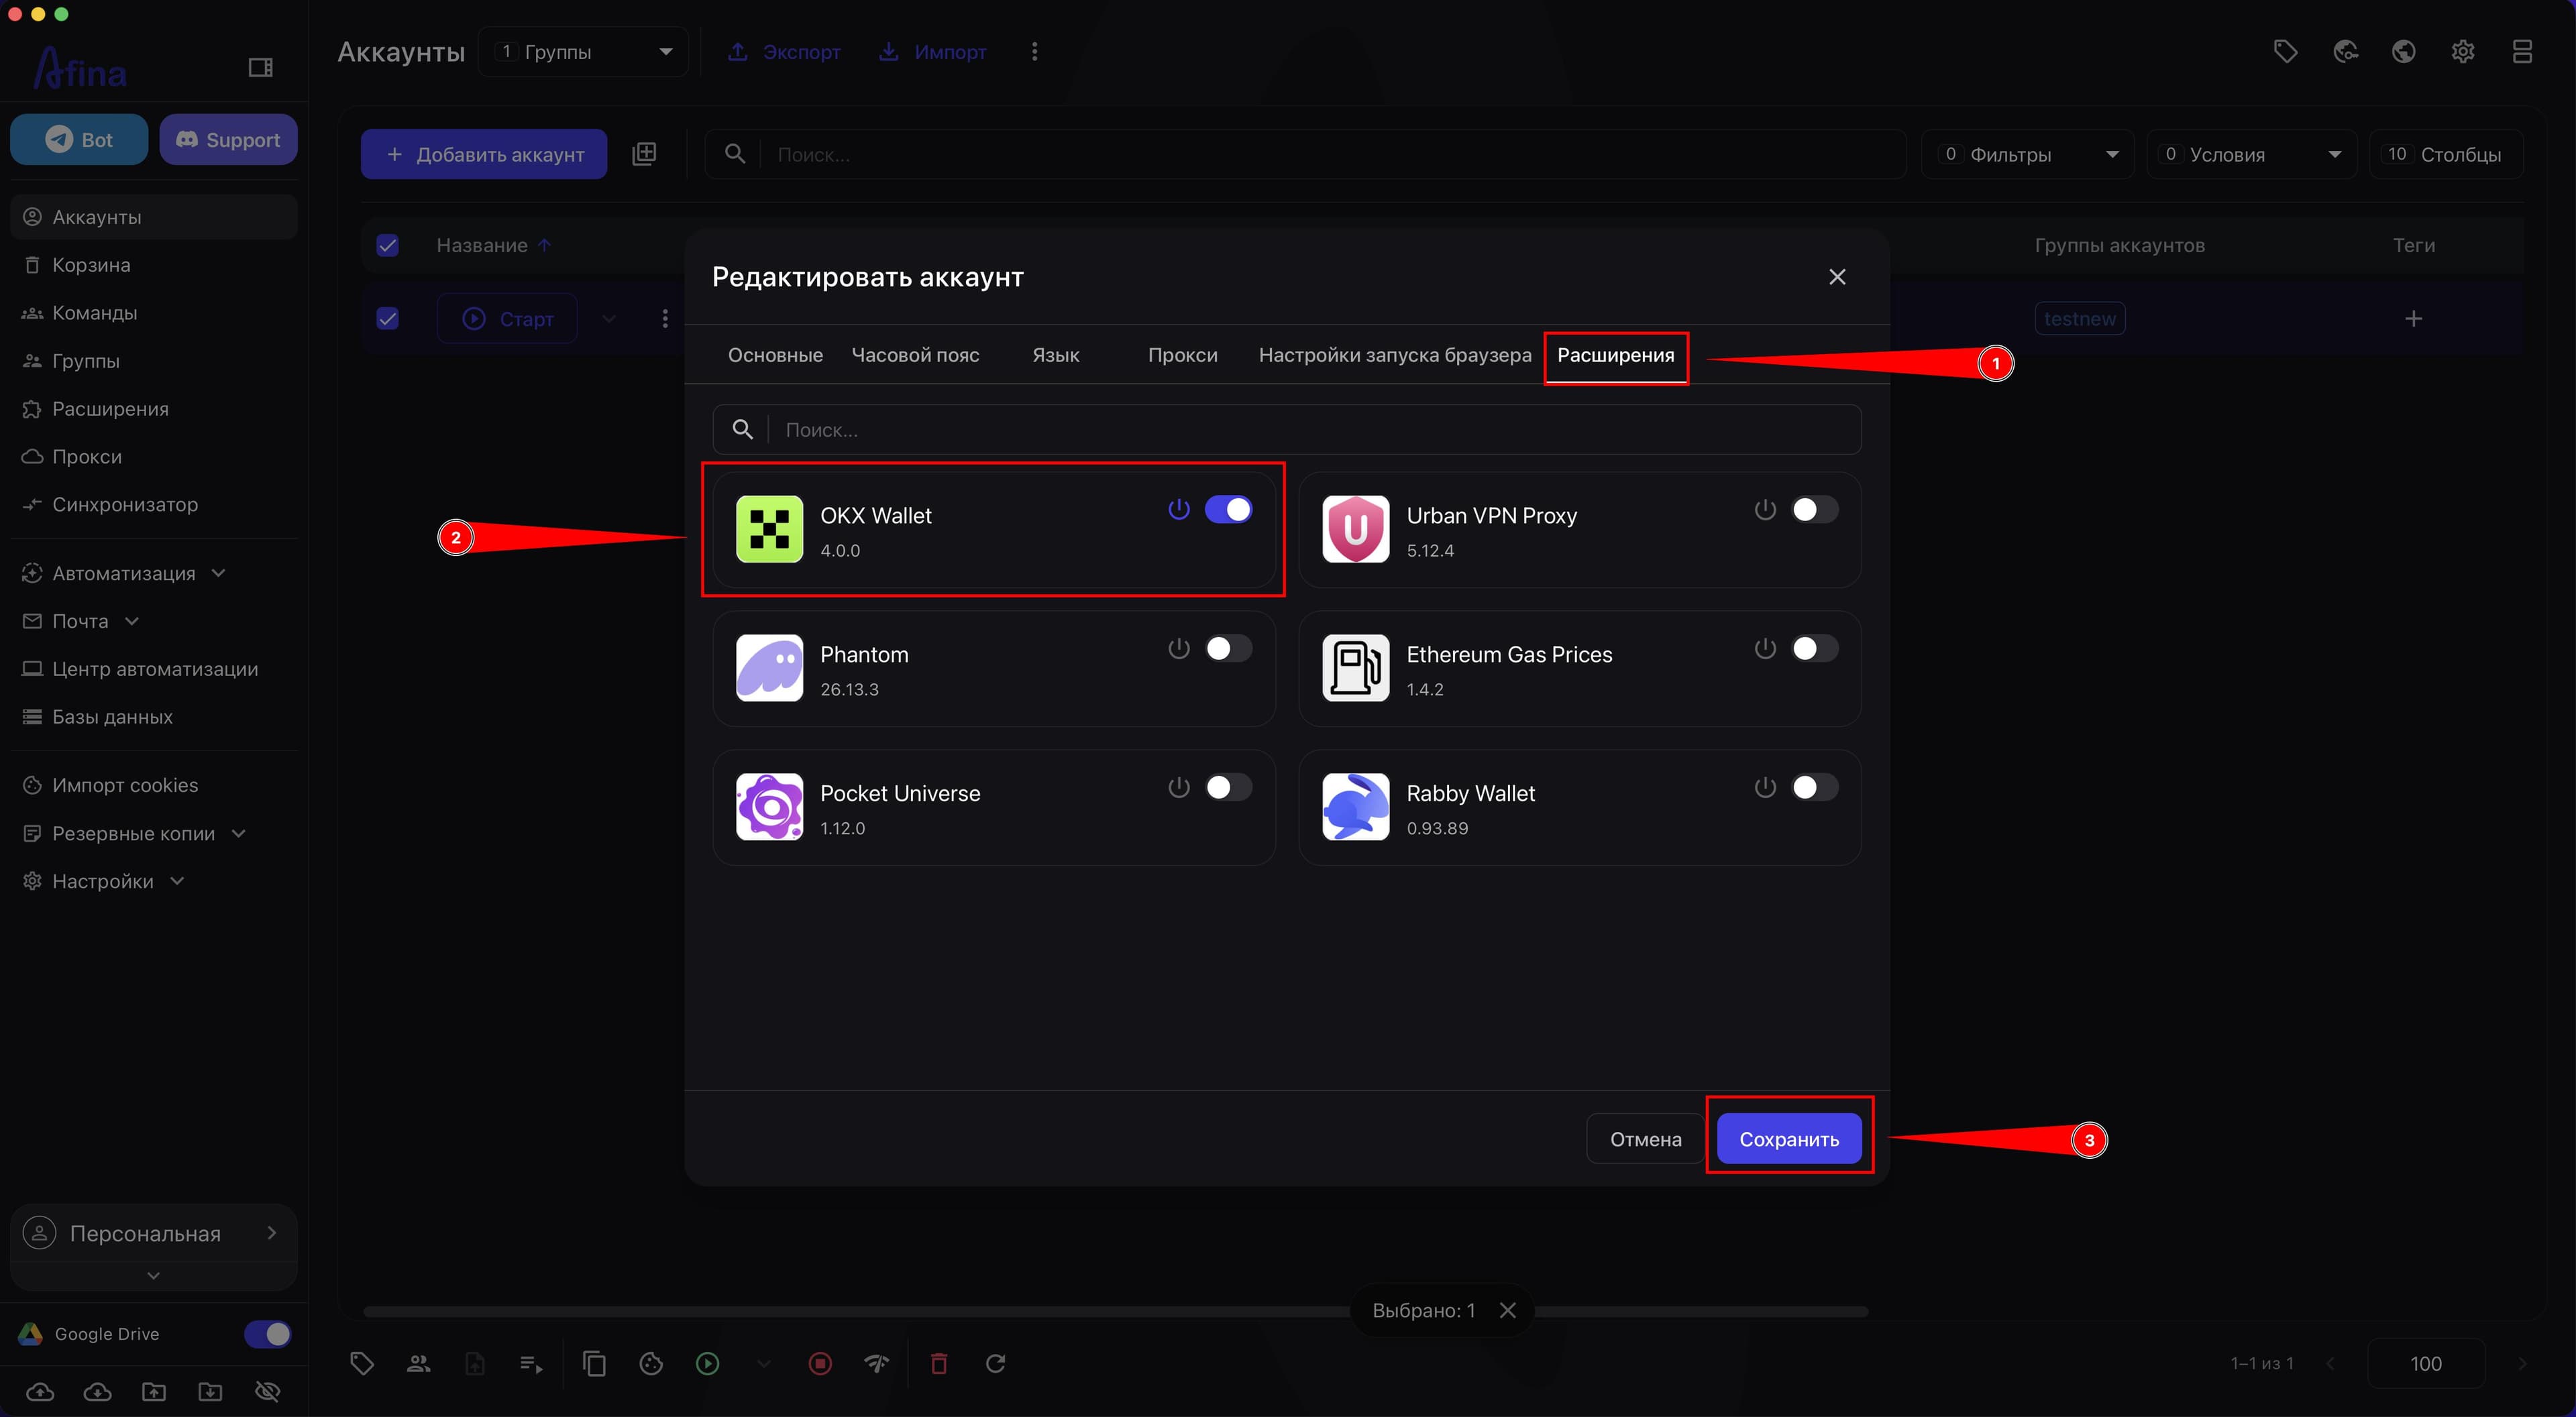This screenshot has height=1417, width=2576.
Task: Switch to the Часовой пояс tab
Action: [x=915, y=355]
